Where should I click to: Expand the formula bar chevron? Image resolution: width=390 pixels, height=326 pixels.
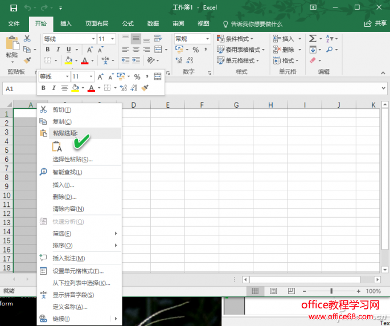(383, 88)
